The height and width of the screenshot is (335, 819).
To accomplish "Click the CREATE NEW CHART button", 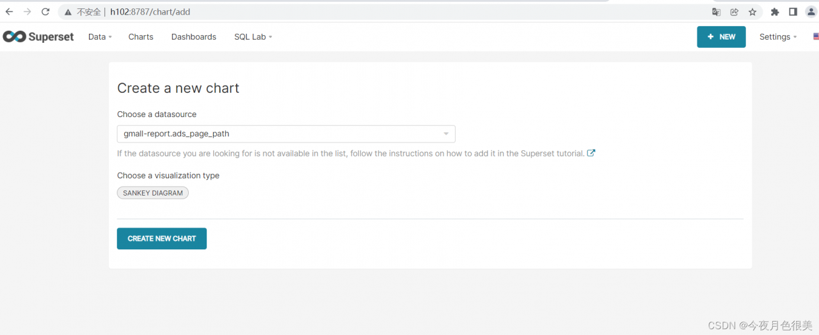I will [x=162, y=238].
